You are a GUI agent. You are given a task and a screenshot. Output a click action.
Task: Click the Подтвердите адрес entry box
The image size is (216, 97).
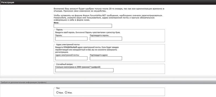coord(106,58)
